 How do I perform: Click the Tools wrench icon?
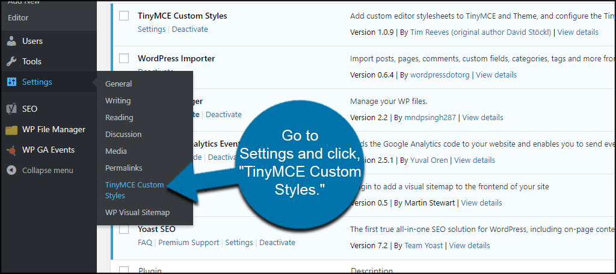(12, 61)
